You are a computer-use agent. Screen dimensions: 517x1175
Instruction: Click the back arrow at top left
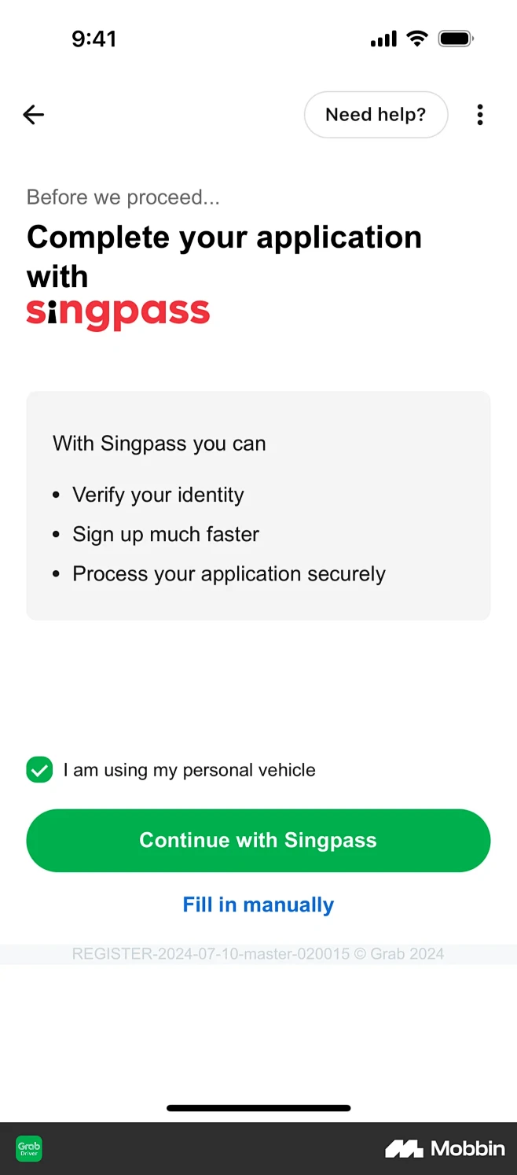(33, 114)
